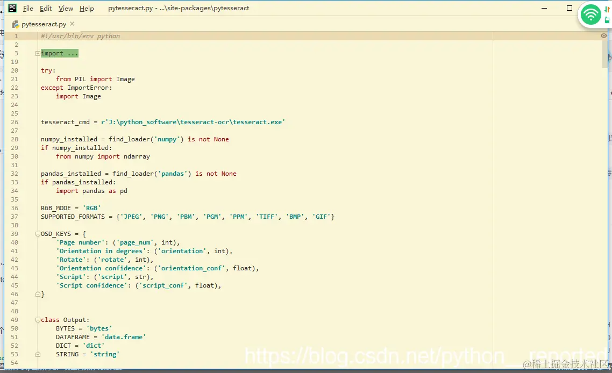Collapse the OSD_KEYS dictionary fold marker
The width and height of the screenshot is (612, 373).
coord(38,234)
